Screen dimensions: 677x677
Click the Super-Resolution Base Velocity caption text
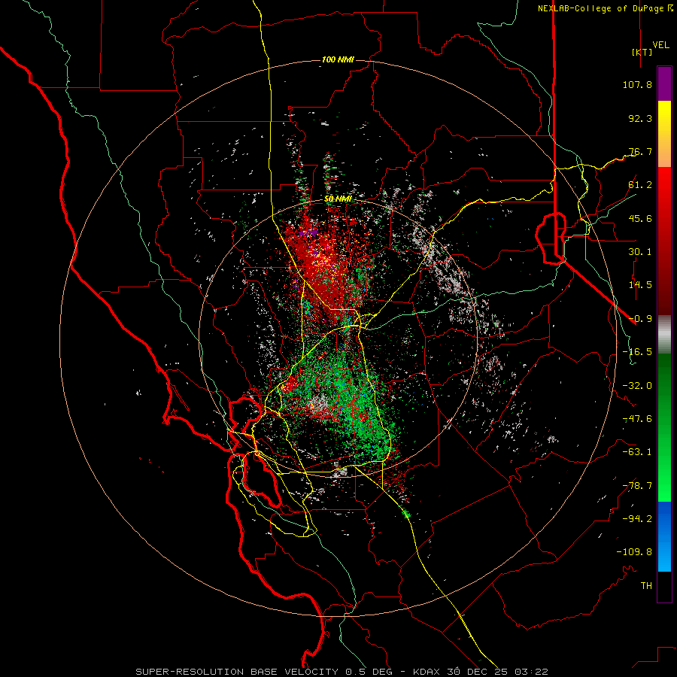(264, 672)
